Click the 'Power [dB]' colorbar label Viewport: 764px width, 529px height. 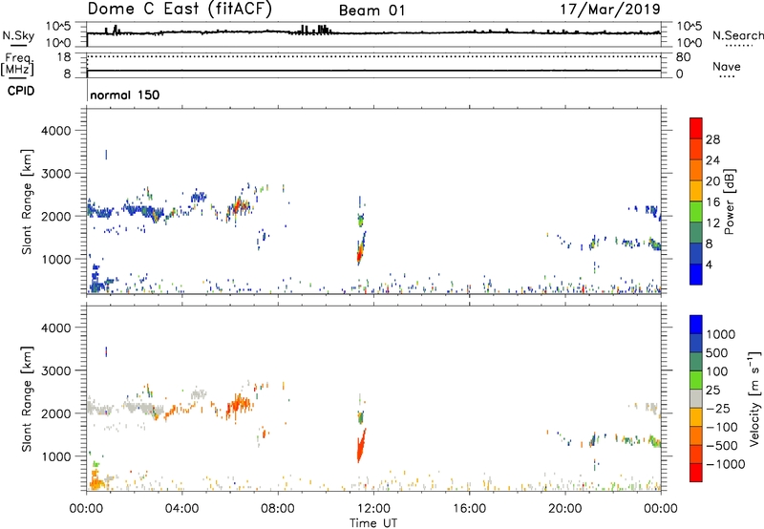click(x=729, y=201)
